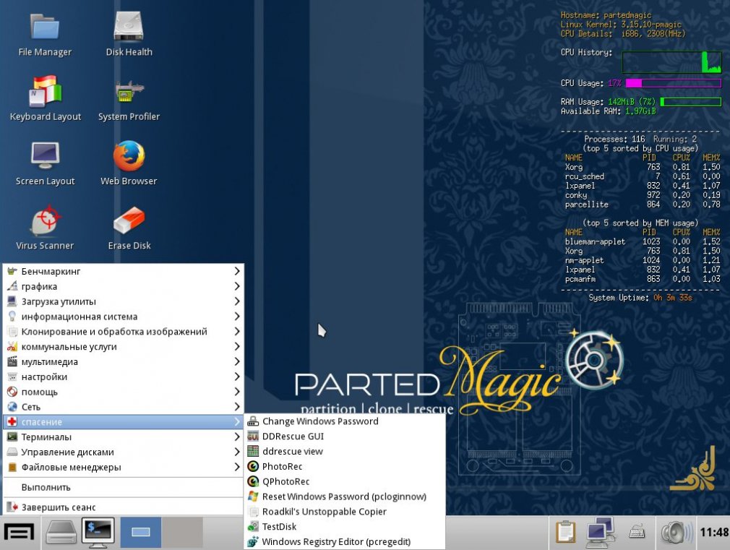This screenshot has height=550, width=730.
Task: Open TestDisk from the submenu
Action: point(345,527)
